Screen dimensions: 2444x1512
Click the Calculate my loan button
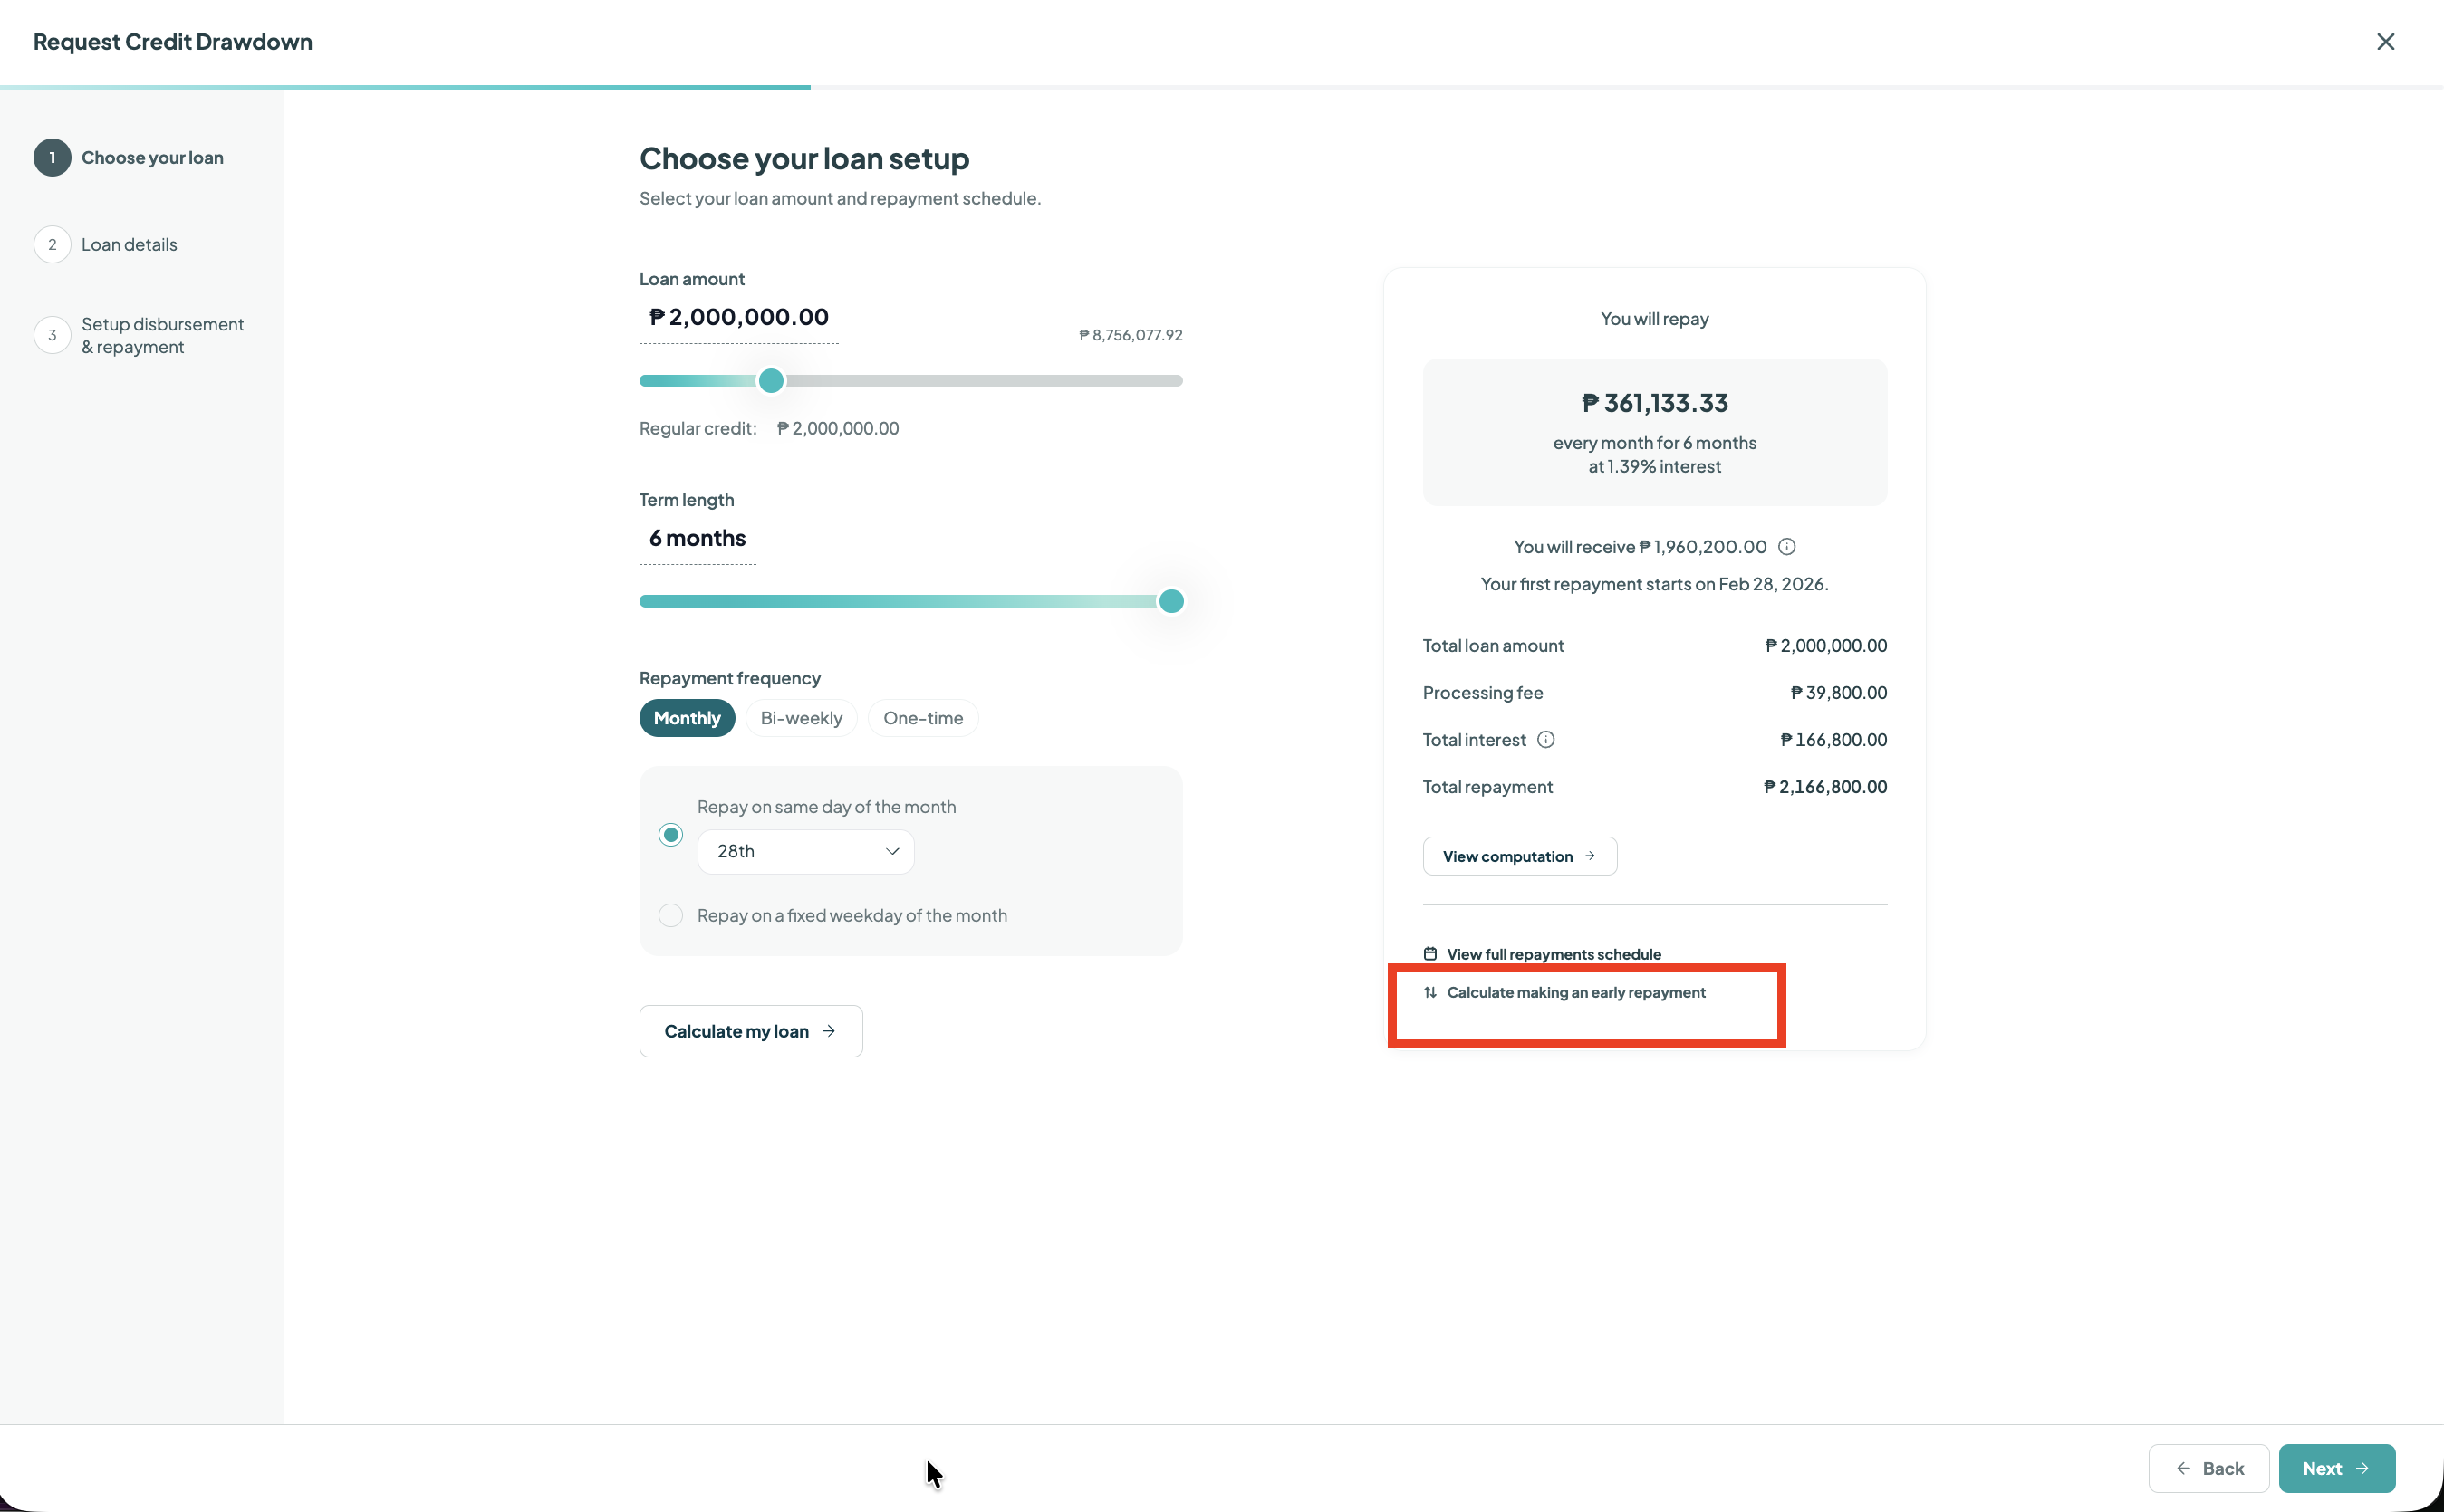(x=750, y=1031)
